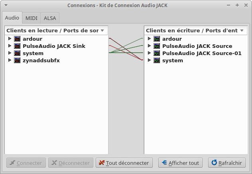Expand the zynaddsubfx output client

point(10,60)
